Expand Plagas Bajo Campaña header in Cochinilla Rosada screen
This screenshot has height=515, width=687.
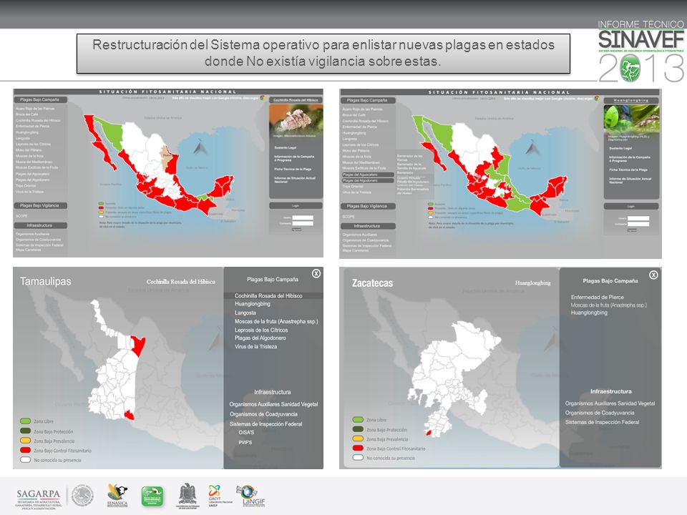40,99
